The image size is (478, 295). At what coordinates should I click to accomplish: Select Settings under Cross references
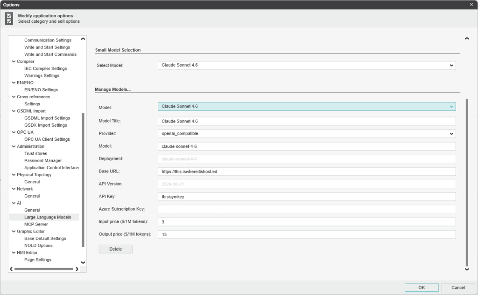tap(32, 104)
